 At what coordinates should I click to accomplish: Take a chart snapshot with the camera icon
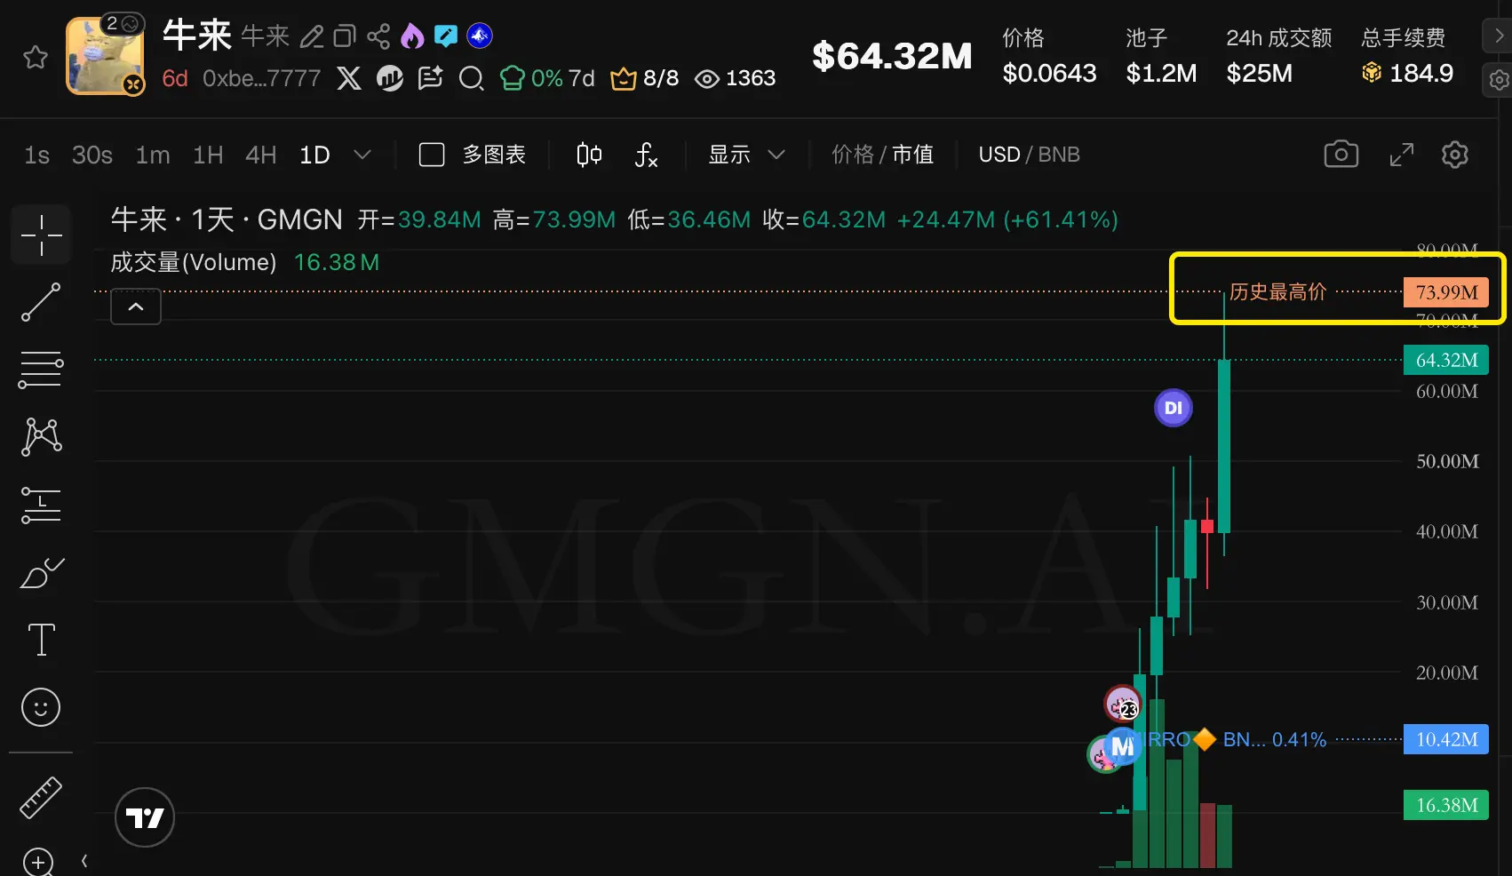click(1341, 155)
